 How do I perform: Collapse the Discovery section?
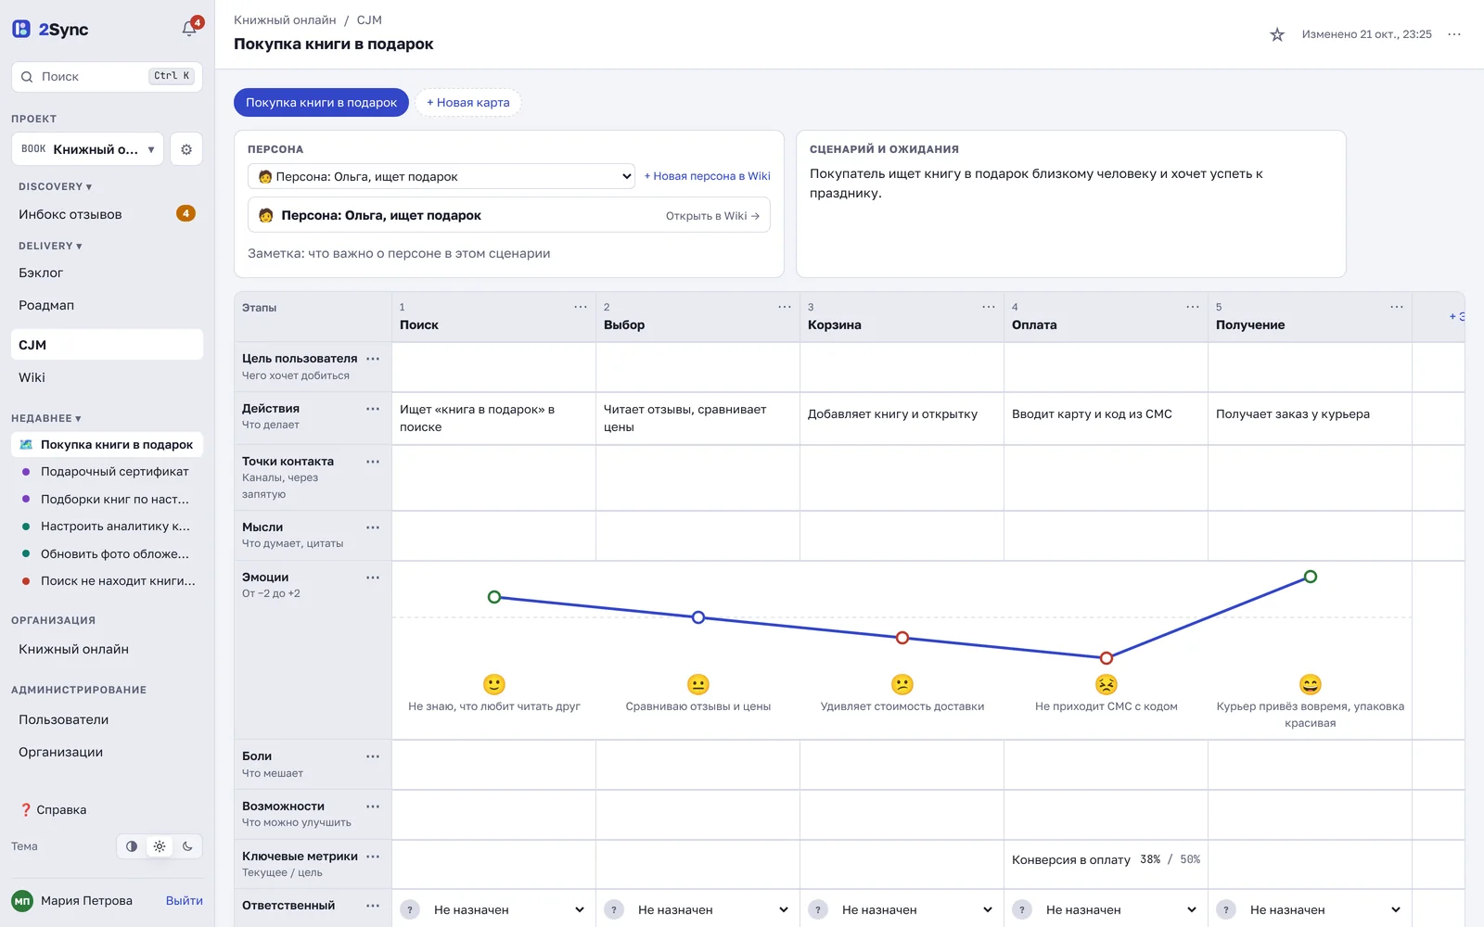[55, 186]
